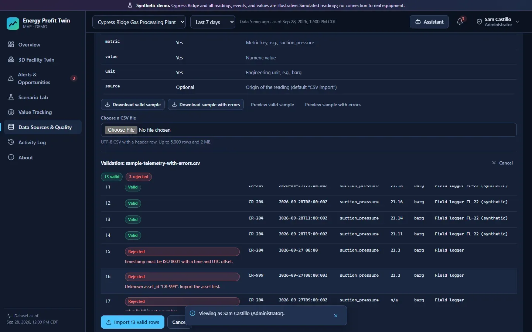Screen dimensions: 532x332
Task: Click the 3 rejected filter badge
Action: click(139, 177)
